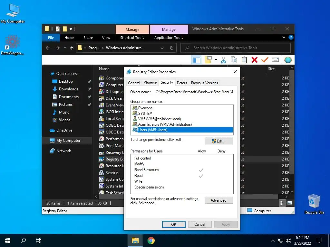Click the taskbar clock showing 6:12 PM
The image size is (330, 247).
pyautogui.click(x=302, y=241)
